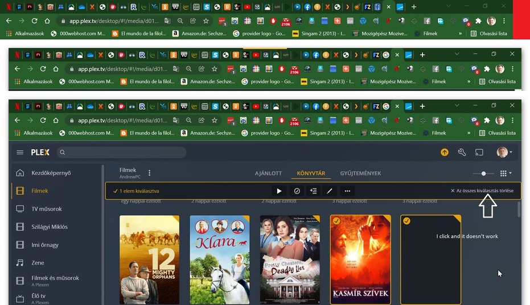Open the Olvasási lista in the topmost browser bar

(489, 34)
